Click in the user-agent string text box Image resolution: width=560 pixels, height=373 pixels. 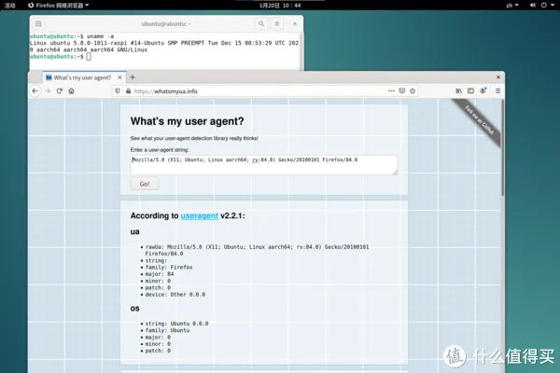pyautogui.click(x=263, y=164)
